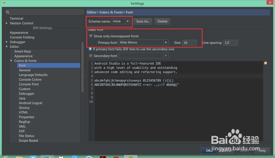The width and height of the screenshot is (275, 158).
Task: Select Language Defaults item
Action: [33, 75]
